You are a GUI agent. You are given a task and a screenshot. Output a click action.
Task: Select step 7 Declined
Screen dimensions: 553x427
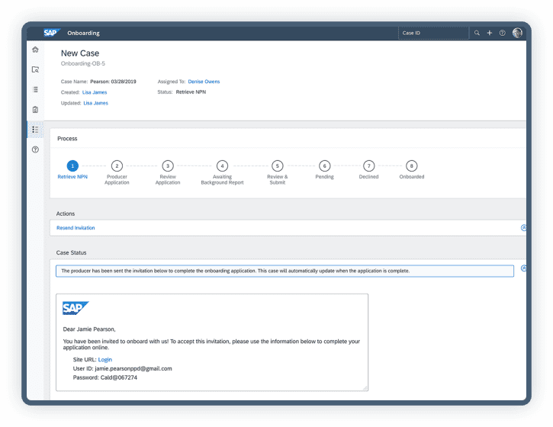368,169
